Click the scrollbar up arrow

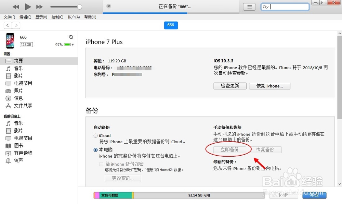340,34
